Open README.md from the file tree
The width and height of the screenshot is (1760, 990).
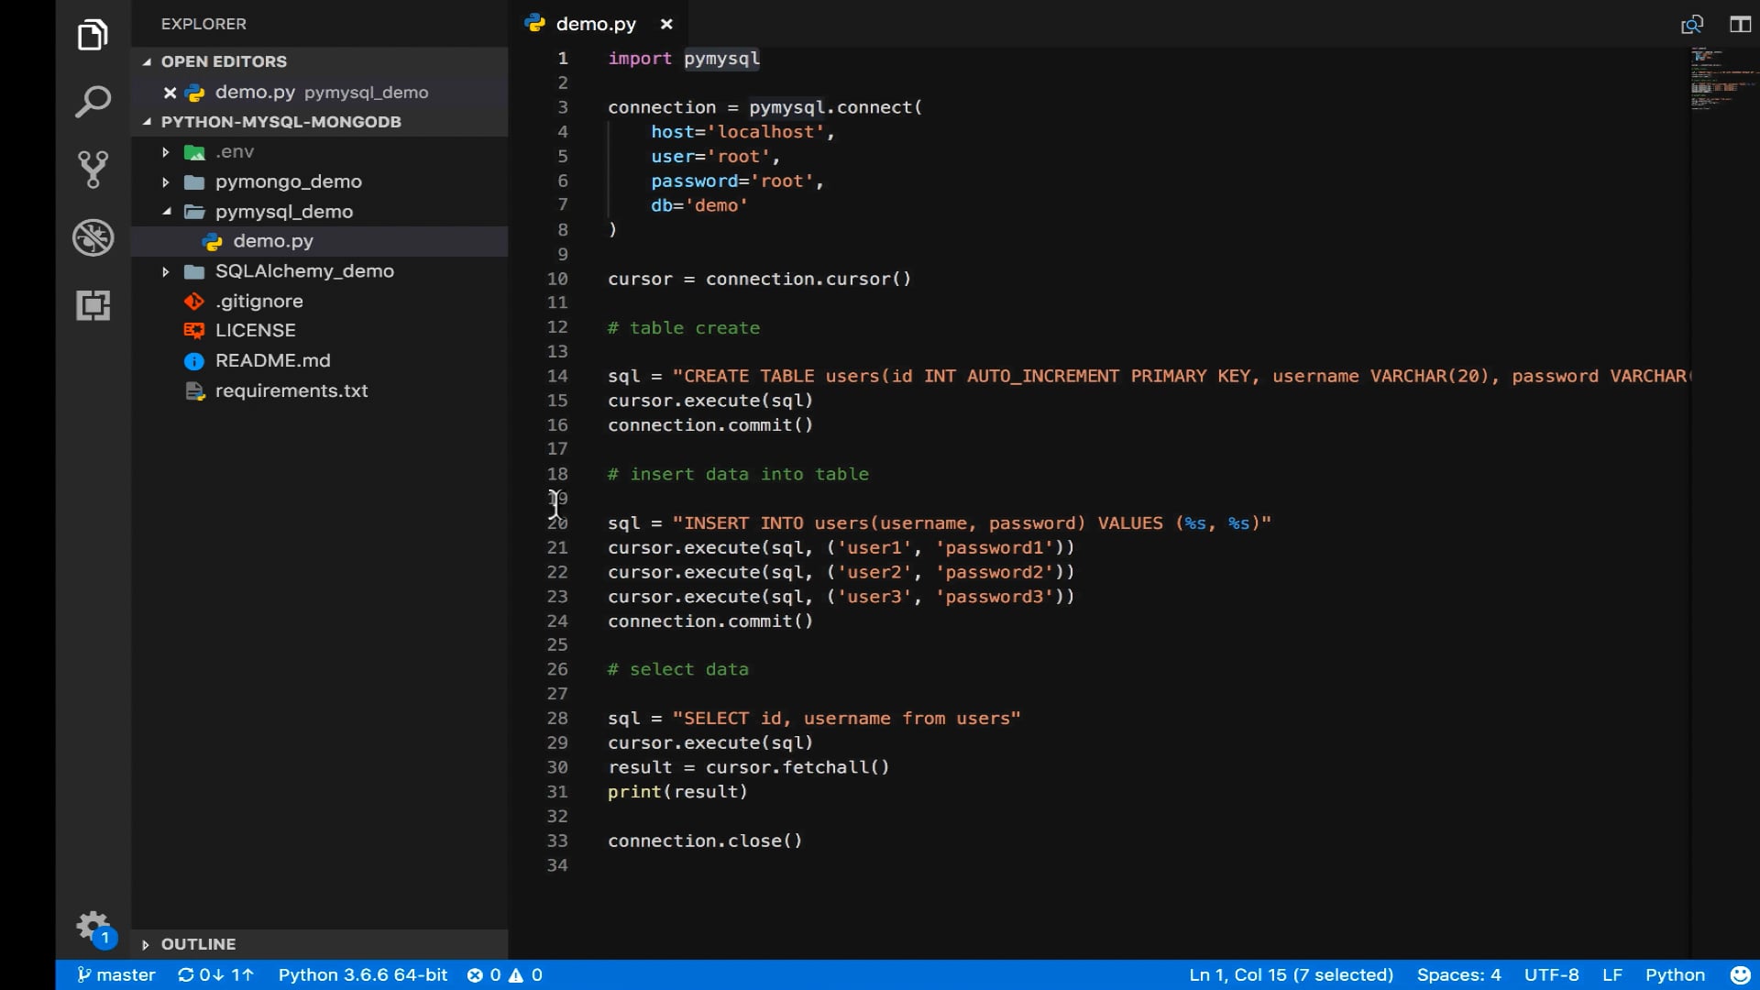pos(272,361)
